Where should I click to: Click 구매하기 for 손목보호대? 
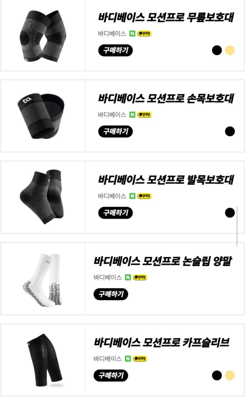pyautogui.click(x=115, y=131)
